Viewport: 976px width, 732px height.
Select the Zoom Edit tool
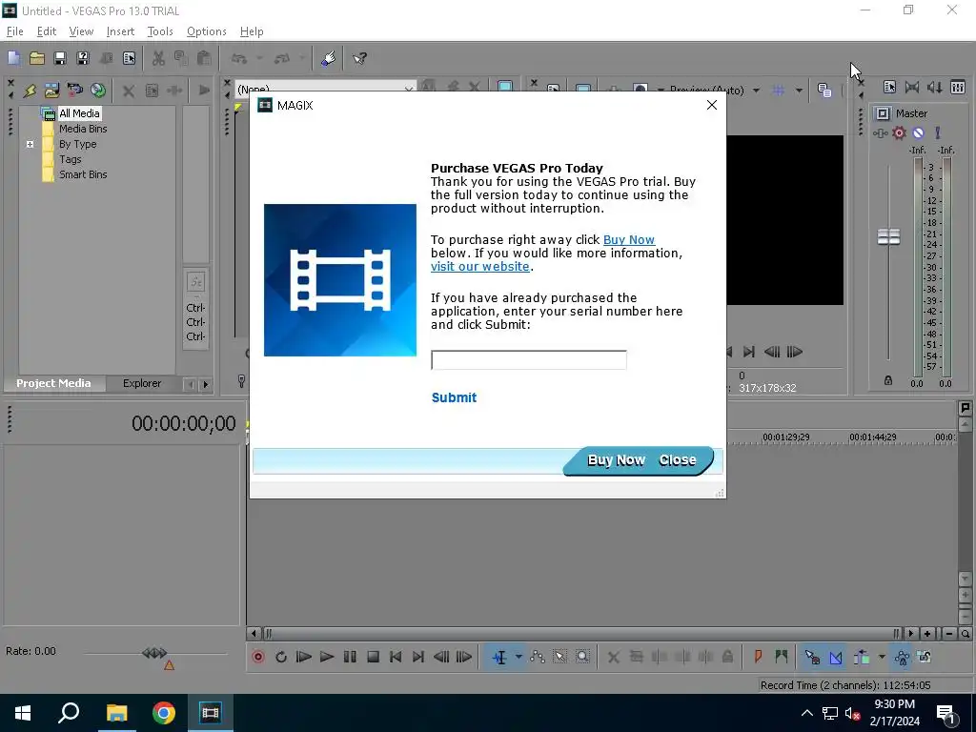pyautogui.click(x=582, y=657)
